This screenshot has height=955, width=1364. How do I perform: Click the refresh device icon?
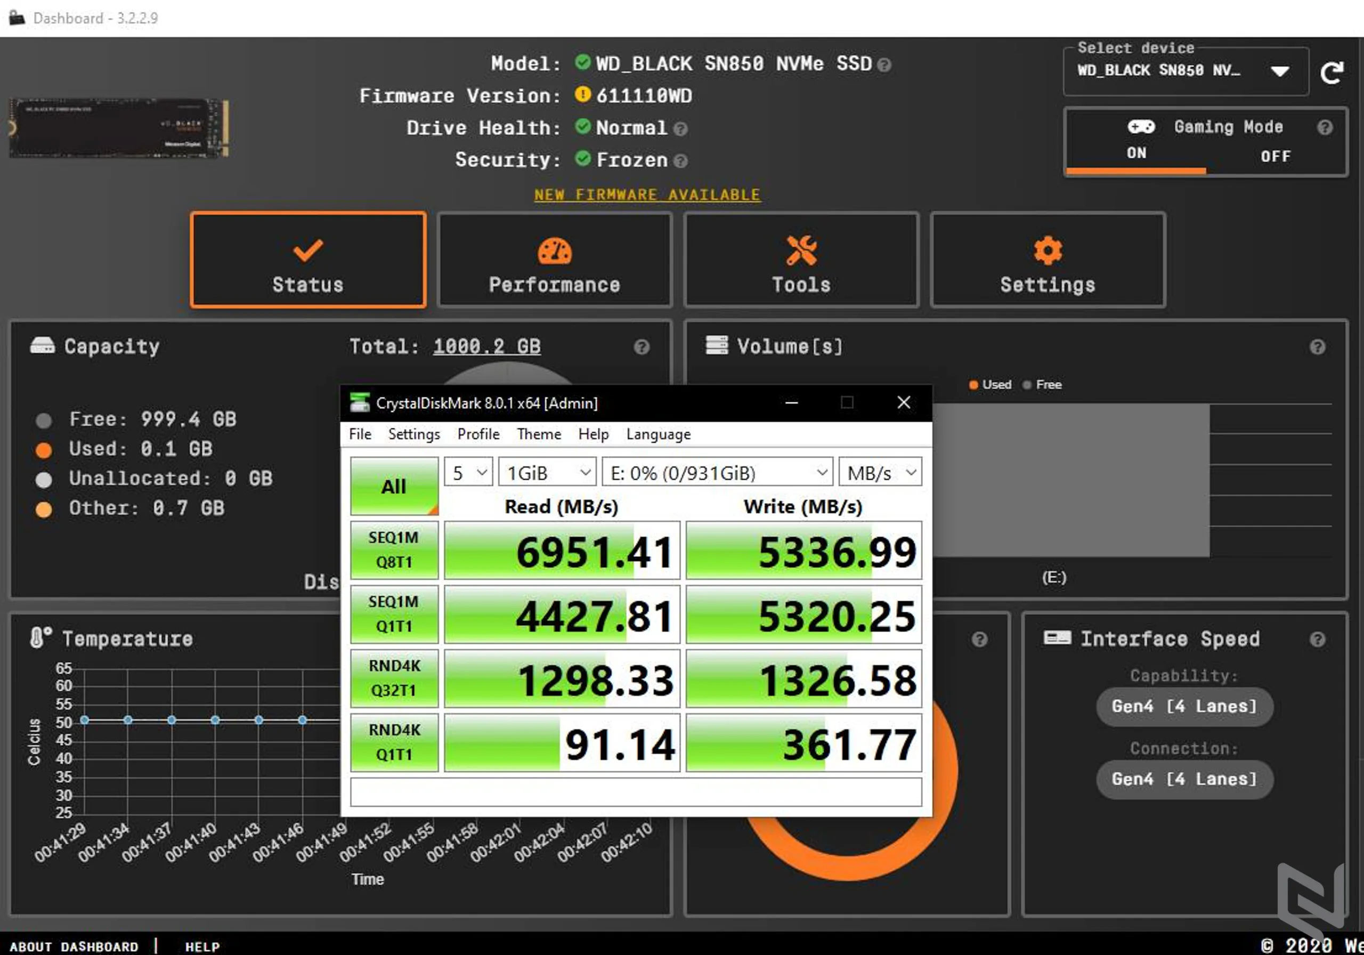1331,72
